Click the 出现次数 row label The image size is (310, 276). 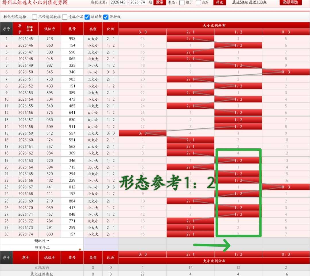pos(42,267)
